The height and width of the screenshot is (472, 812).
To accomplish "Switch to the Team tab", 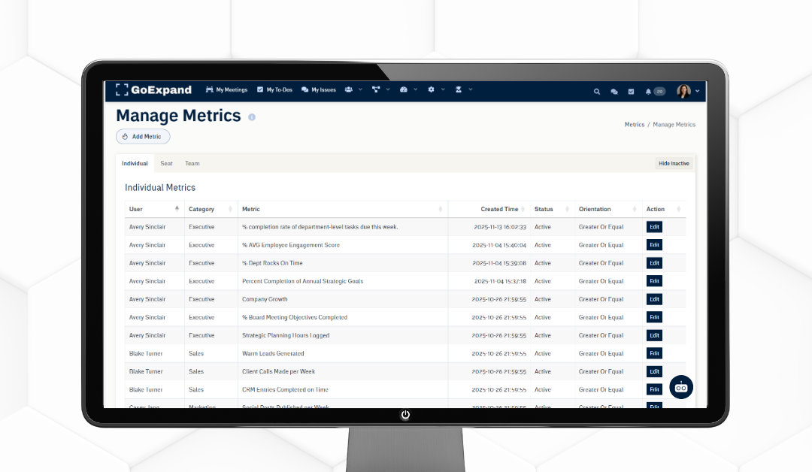I will pyautogui.click(x=192, y=163).
